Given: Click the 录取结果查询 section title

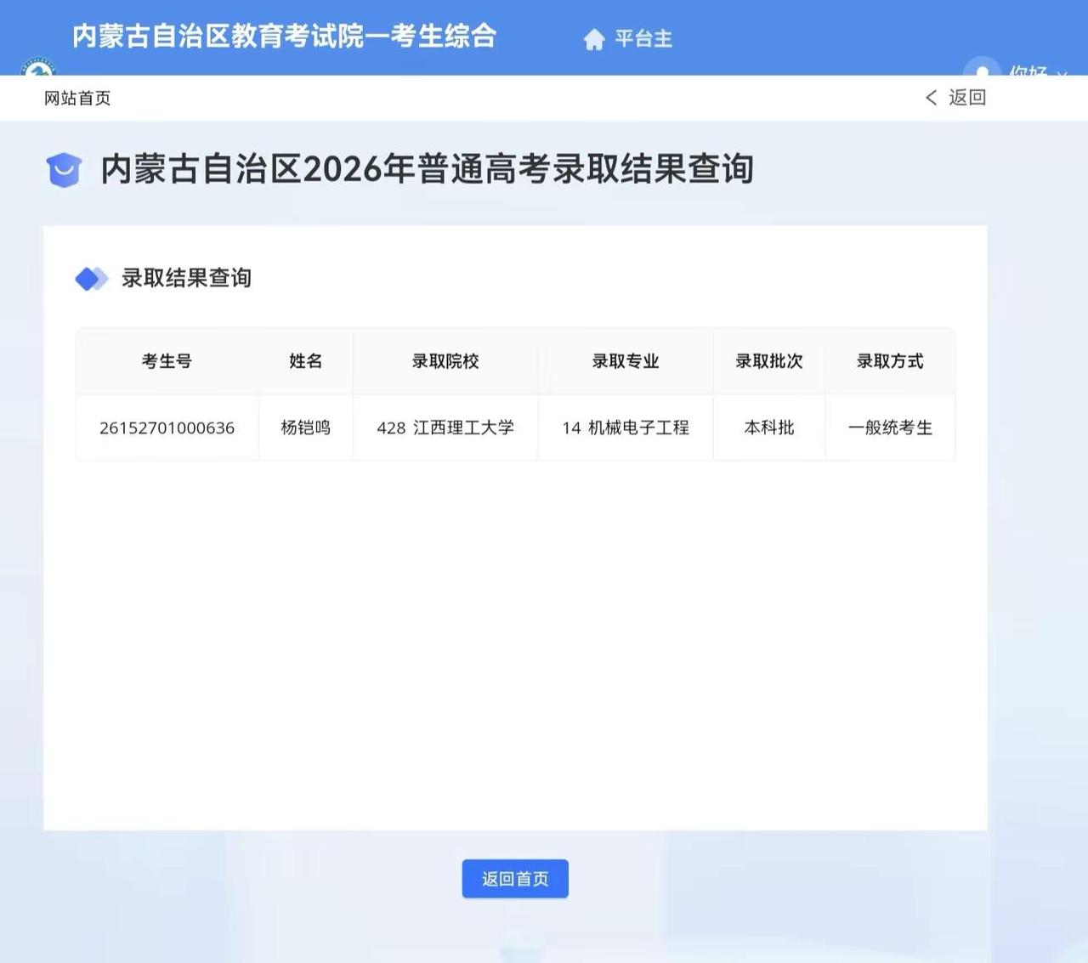Looking at the screenshot, I should pos(186,278).
